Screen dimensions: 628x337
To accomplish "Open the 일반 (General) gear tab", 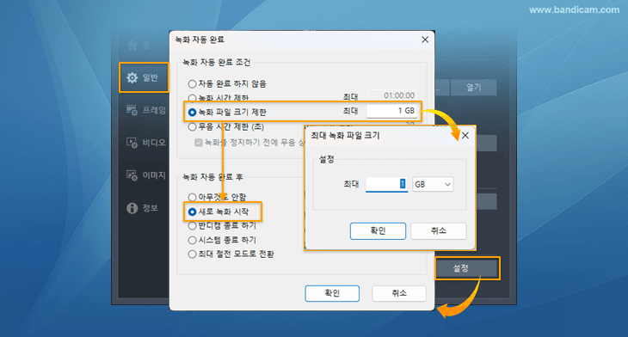I will click(144, 77).
